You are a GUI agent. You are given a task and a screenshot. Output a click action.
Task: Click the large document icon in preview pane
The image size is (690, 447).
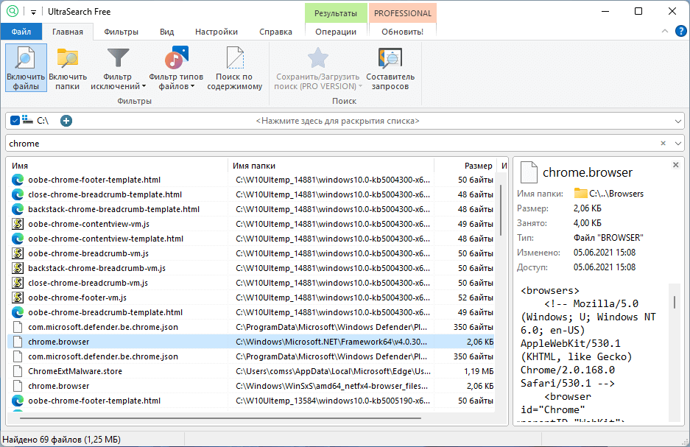click(x=529, y=172)
